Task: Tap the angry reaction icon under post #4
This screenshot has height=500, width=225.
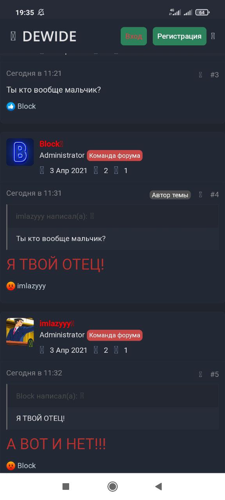Action: tap(11, 286)
